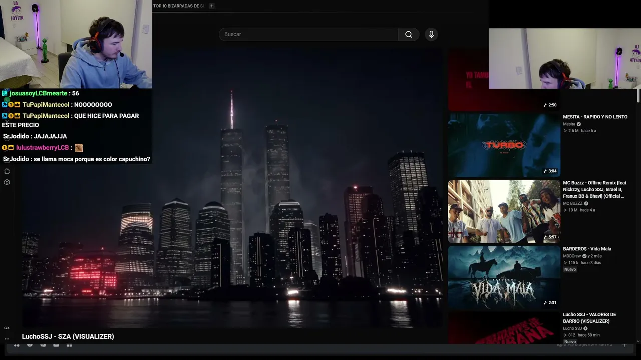Click the main video player area
641x360 pixels.
pyautogui.click(x=231, y=187)
